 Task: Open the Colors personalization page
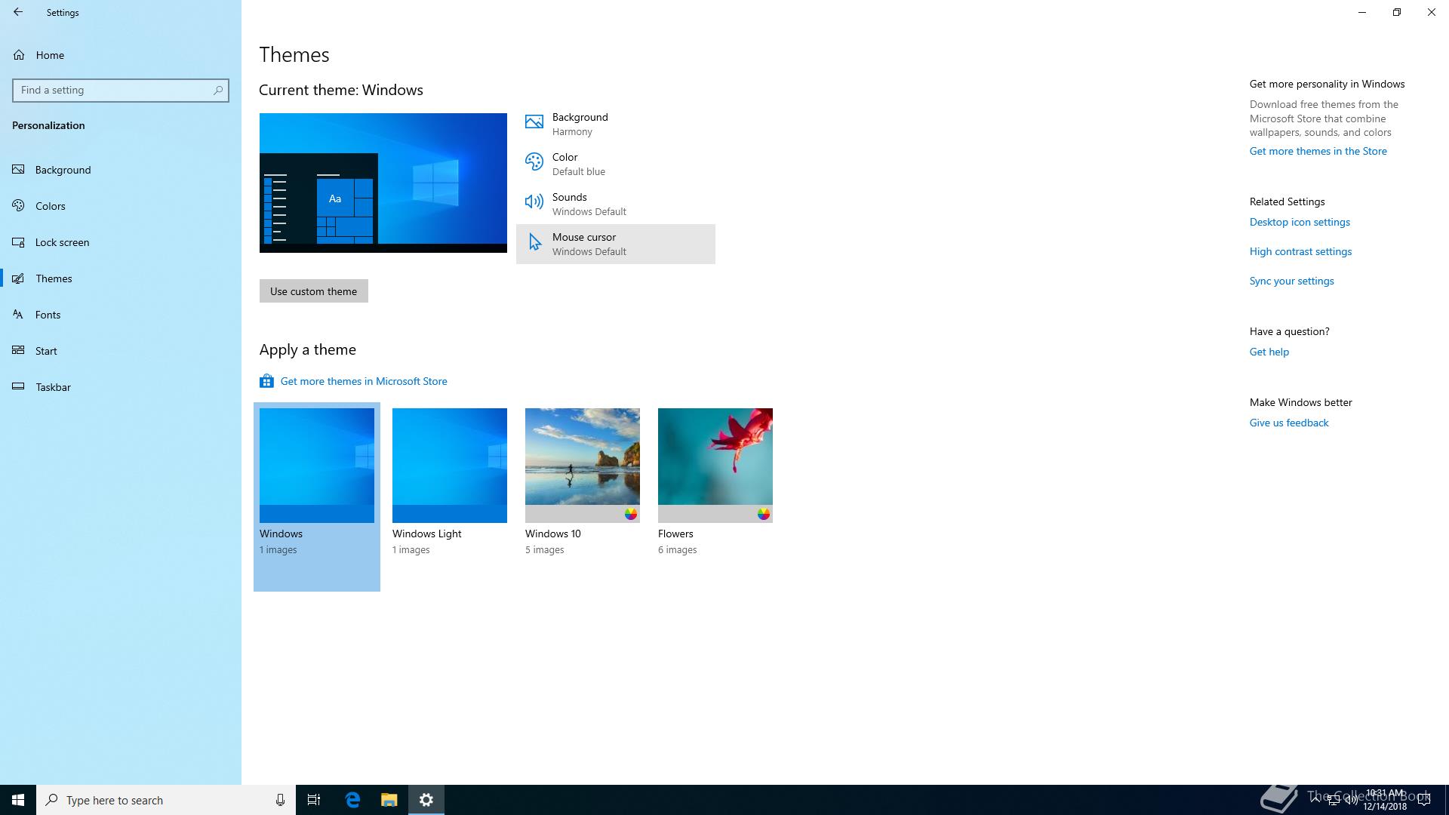tap(121, 206)
